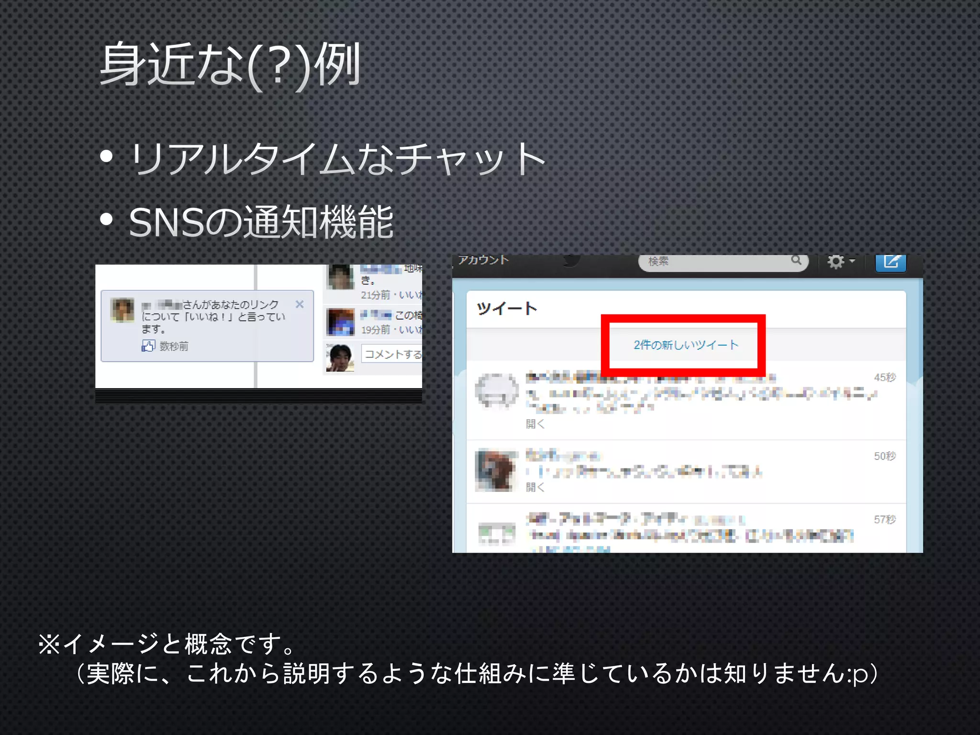The height and width of the screenshot is (735, 980).
Task: Click the avatar beside the コメントする box
Action: [340, 357]
